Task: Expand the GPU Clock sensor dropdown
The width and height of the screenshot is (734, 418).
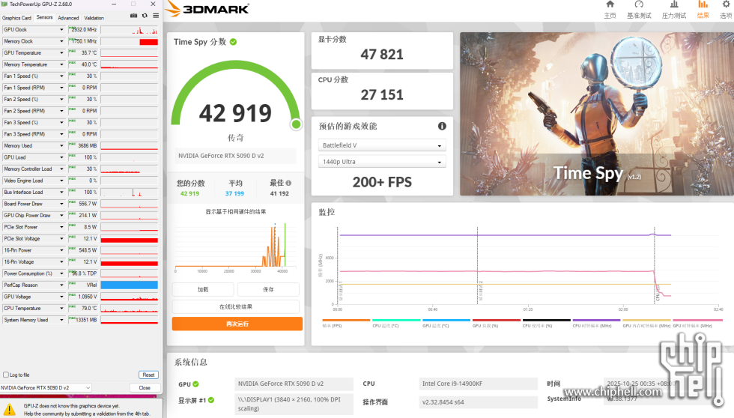Action: [61, 30]
